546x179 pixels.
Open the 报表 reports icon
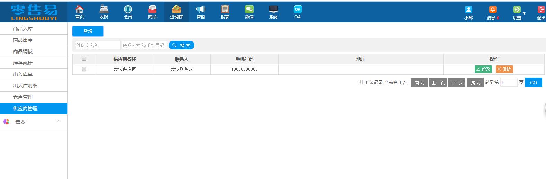tap(225, 10)
